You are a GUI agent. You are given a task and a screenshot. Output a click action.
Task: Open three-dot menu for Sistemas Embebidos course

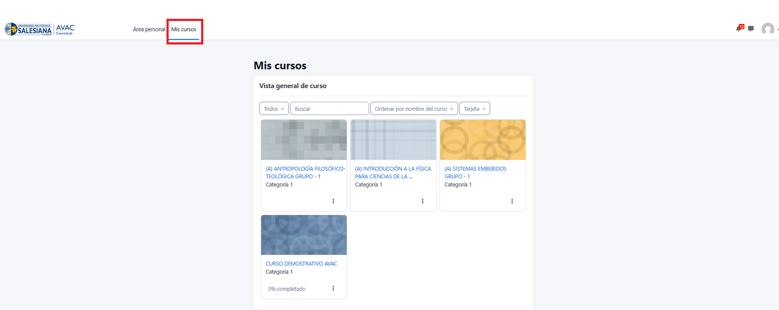(x=512, y=201)
